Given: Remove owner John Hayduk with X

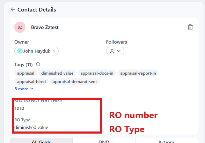Looking at the screenshot, I should click(54, 51).
